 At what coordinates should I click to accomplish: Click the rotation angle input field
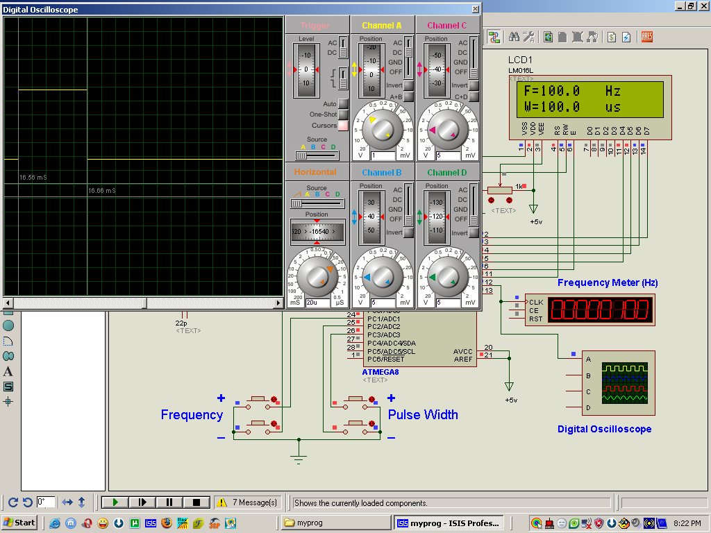coord(45,502)
